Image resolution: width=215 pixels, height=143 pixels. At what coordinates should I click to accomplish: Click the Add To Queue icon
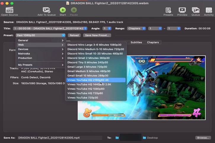point(47,10)
